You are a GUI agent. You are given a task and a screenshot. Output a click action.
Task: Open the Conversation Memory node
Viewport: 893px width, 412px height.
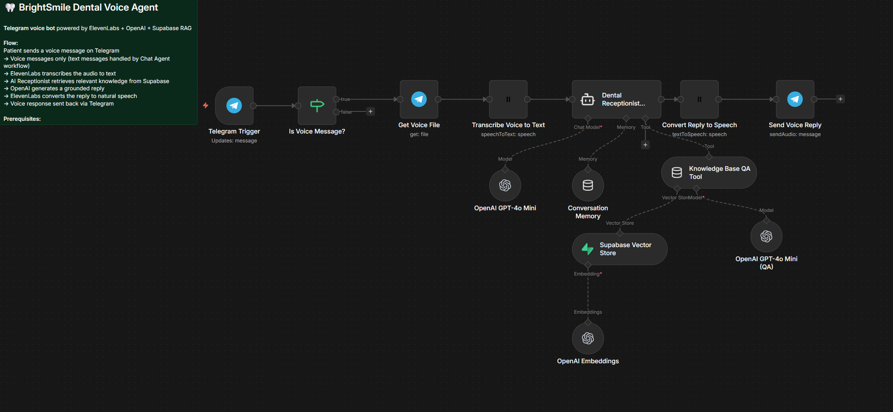[588, 185]
